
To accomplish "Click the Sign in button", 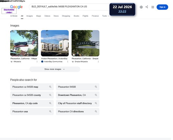I will (x=162, y=7).
